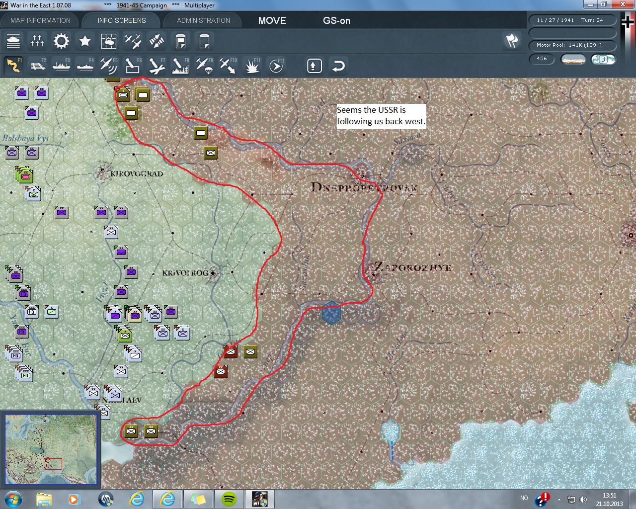Viewport: 636px width, 509px height.
Task: Click the 456 admin points counter
Action: (x=542, y=59)
